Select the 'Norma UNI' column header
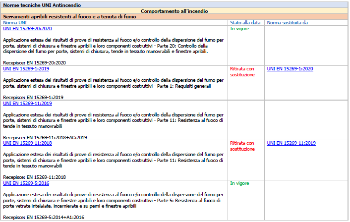Viewport: 350px width, 222px height. pyautogui.click(x=15, y=22)
